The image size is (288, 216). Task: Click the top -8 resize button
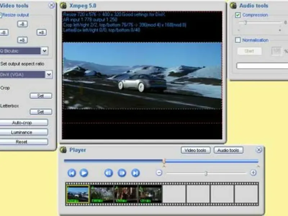[22, 24]
